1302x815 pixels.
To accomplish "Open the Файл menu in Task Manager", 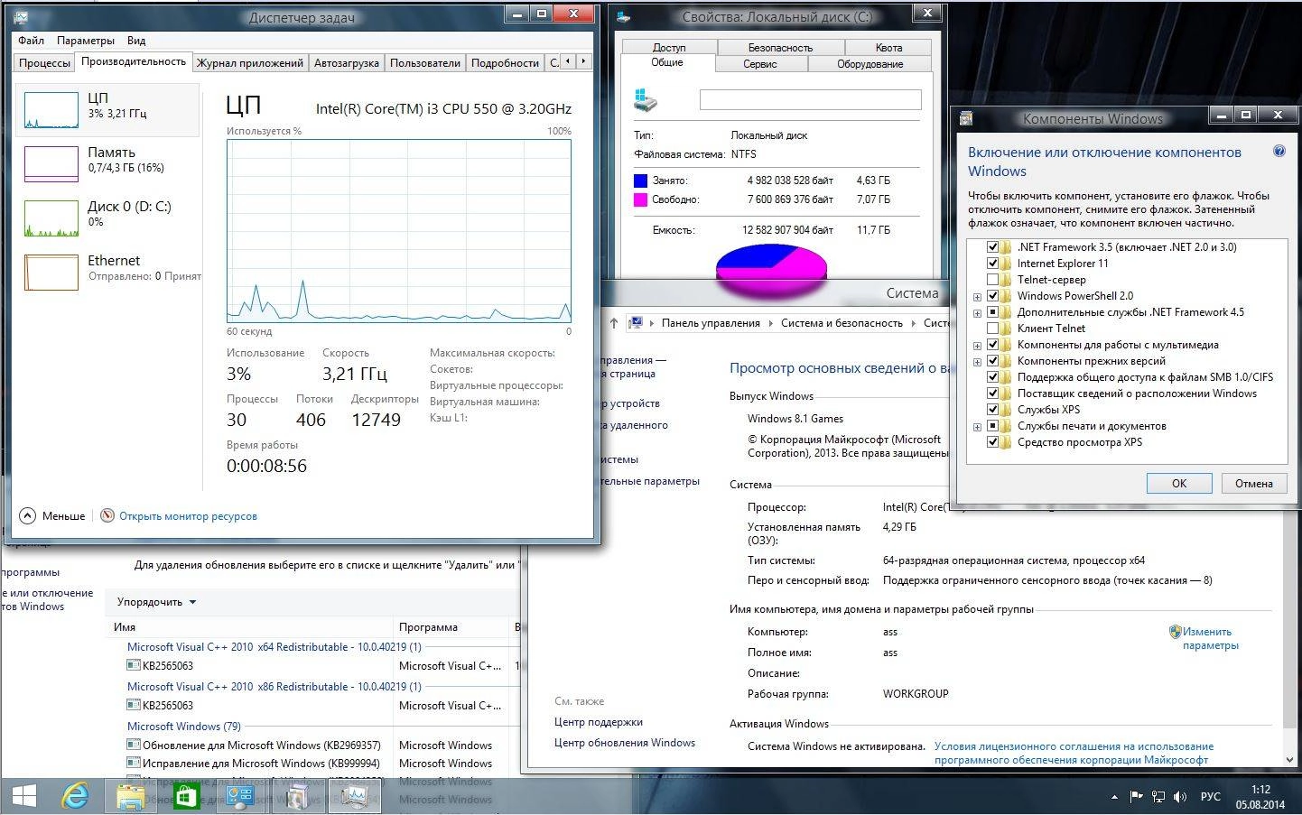I will (31, 41).
